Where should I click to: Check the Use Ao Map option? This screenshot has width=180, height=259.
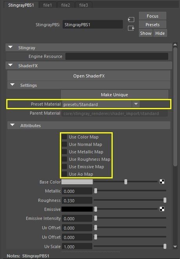click(x=64, y=174)
